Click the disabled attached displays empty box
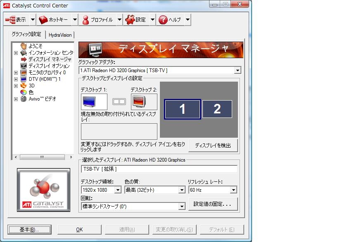Image resolution: width=347 pixels, height=242 pixels. 119,132
